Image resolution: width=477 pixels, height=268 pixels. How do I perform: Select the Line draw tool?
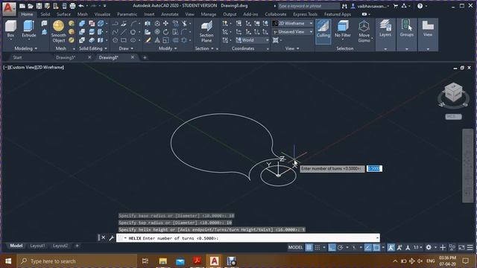(124, 32)
